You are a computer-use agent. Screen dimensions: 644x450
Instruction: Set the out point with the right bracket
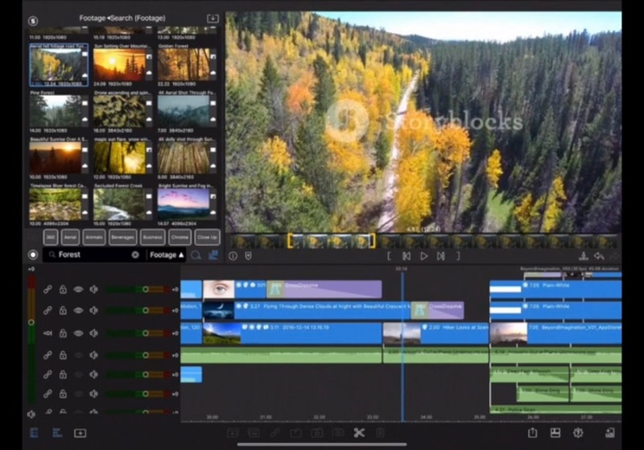point(458,256)
